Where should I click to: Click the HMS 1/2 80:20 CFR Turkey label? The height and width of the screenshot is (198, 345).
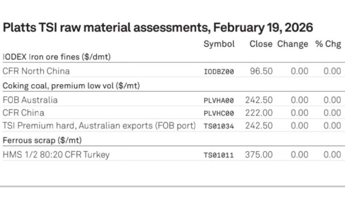click(56, 154)
